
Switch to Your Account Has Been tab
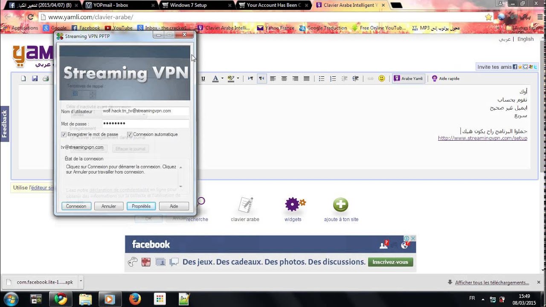click(273, 5)
